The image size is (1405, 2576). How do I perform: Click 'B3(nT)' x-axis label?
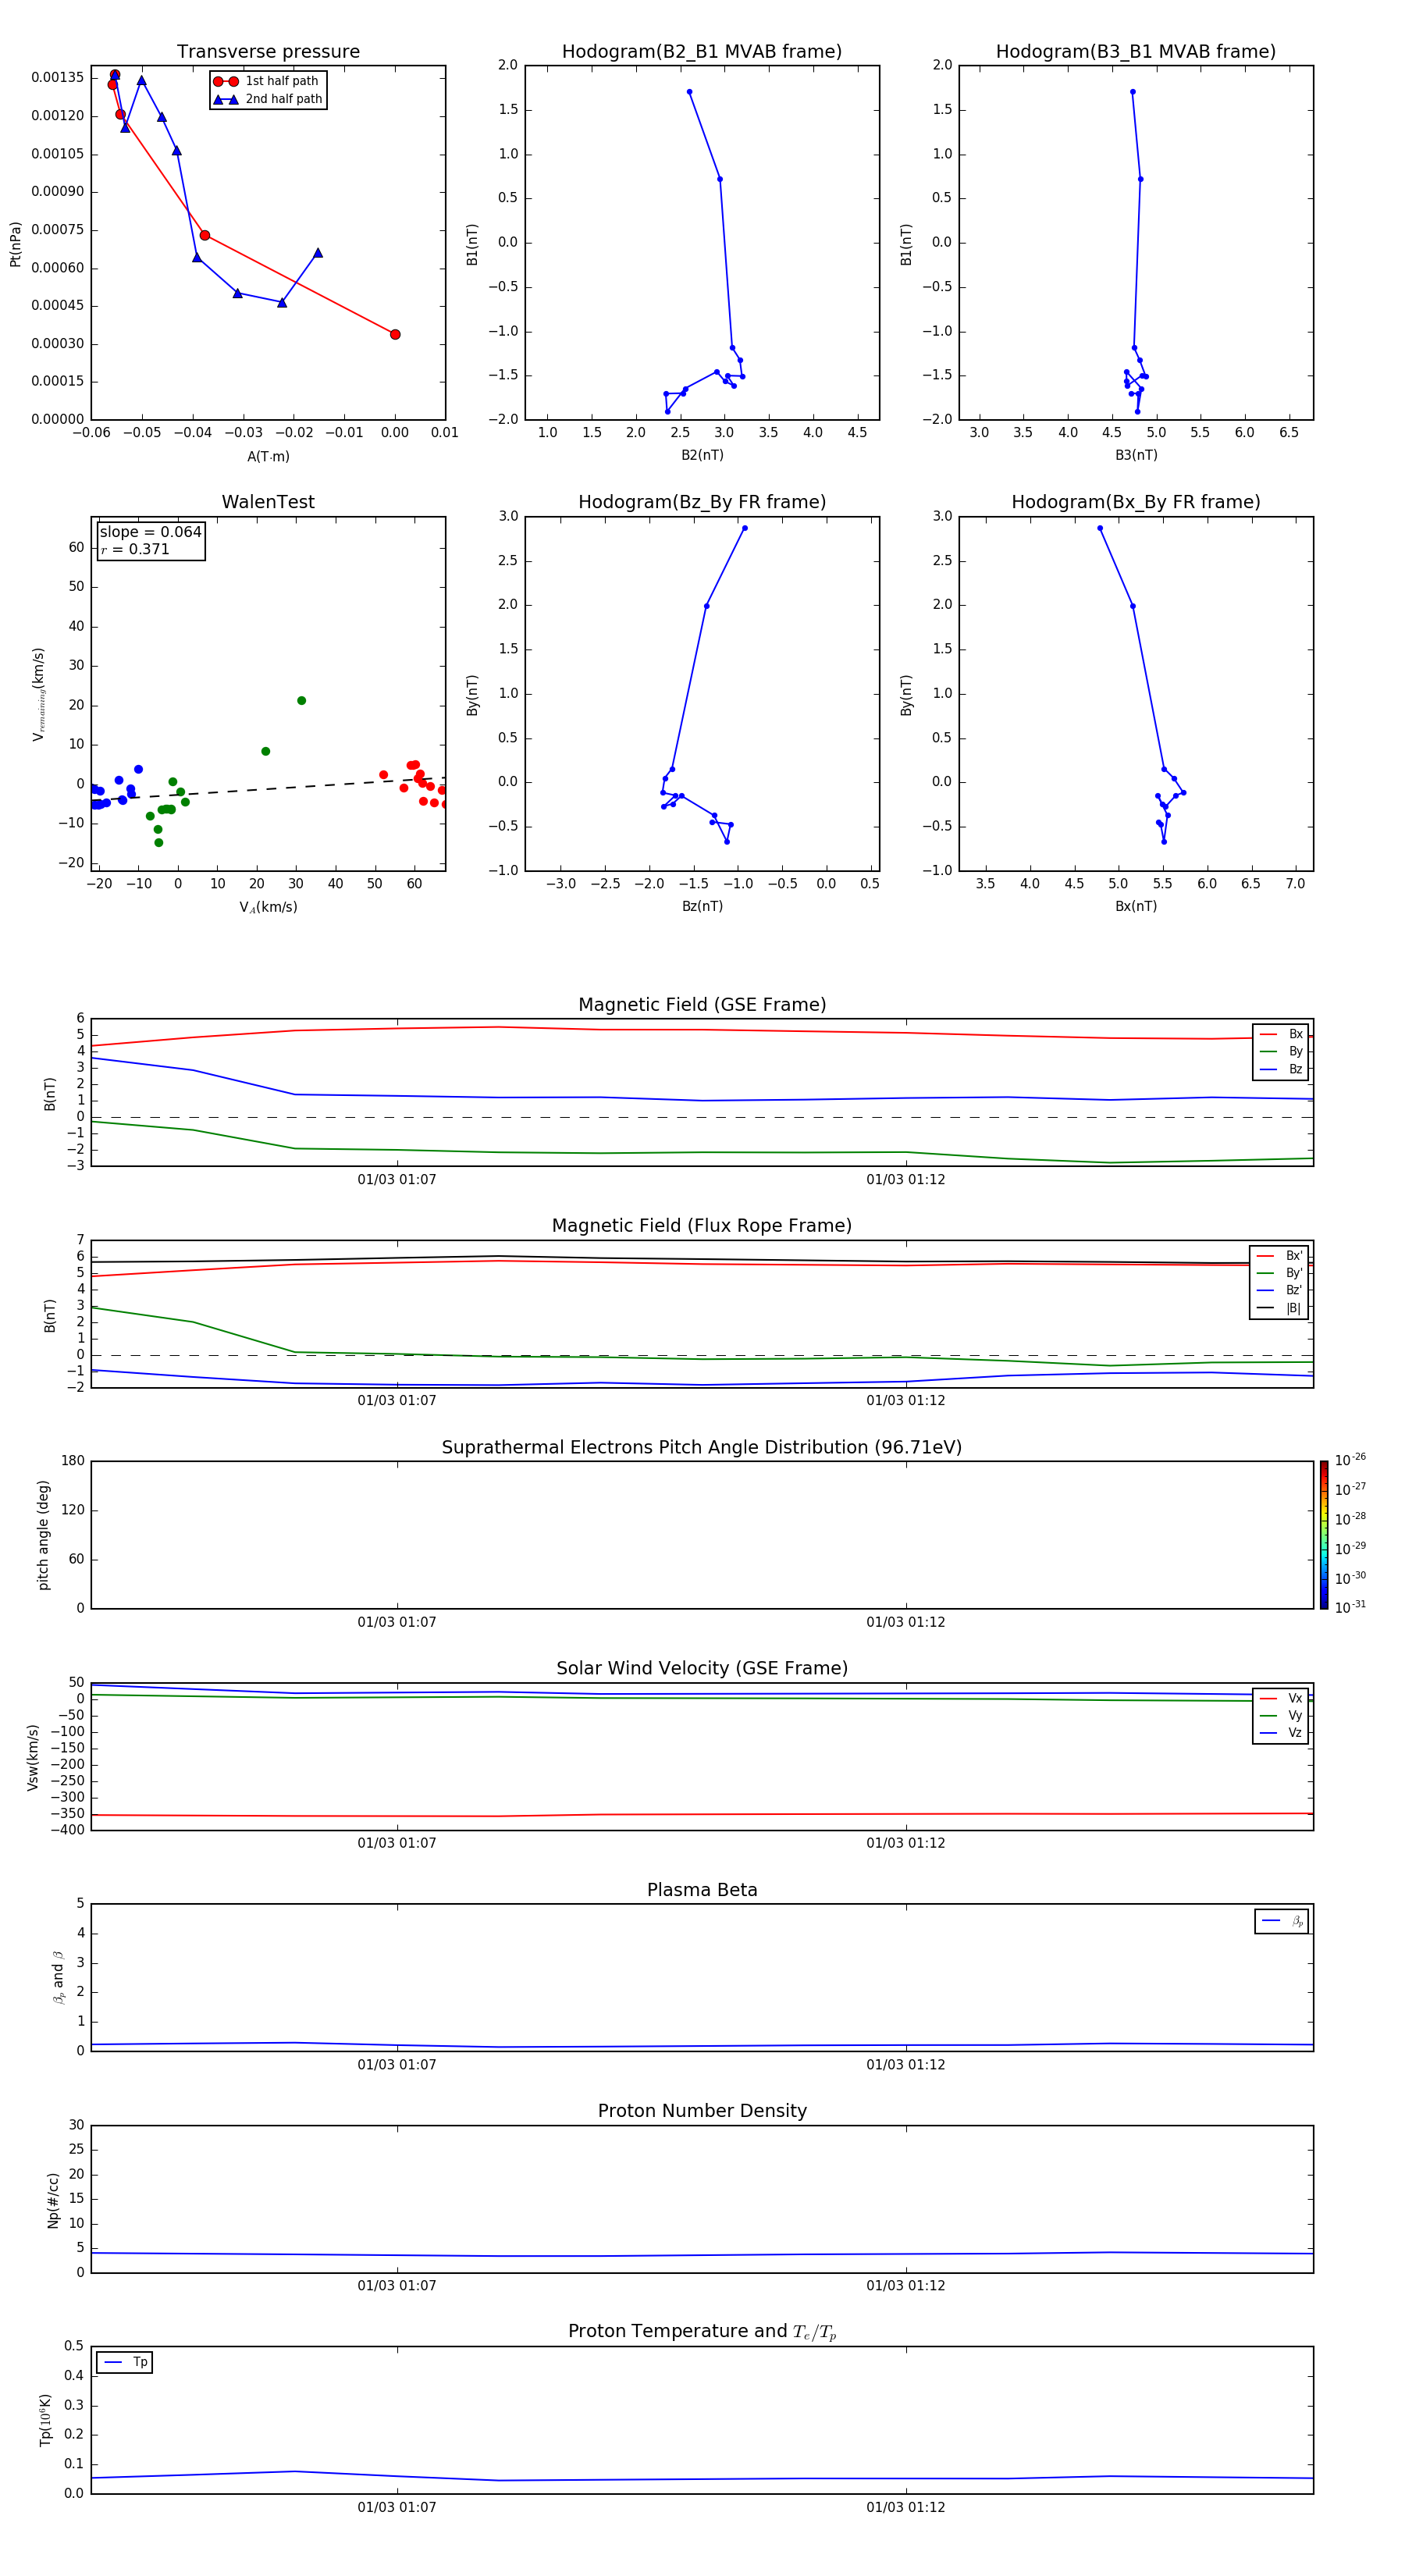pos(1136,455)
